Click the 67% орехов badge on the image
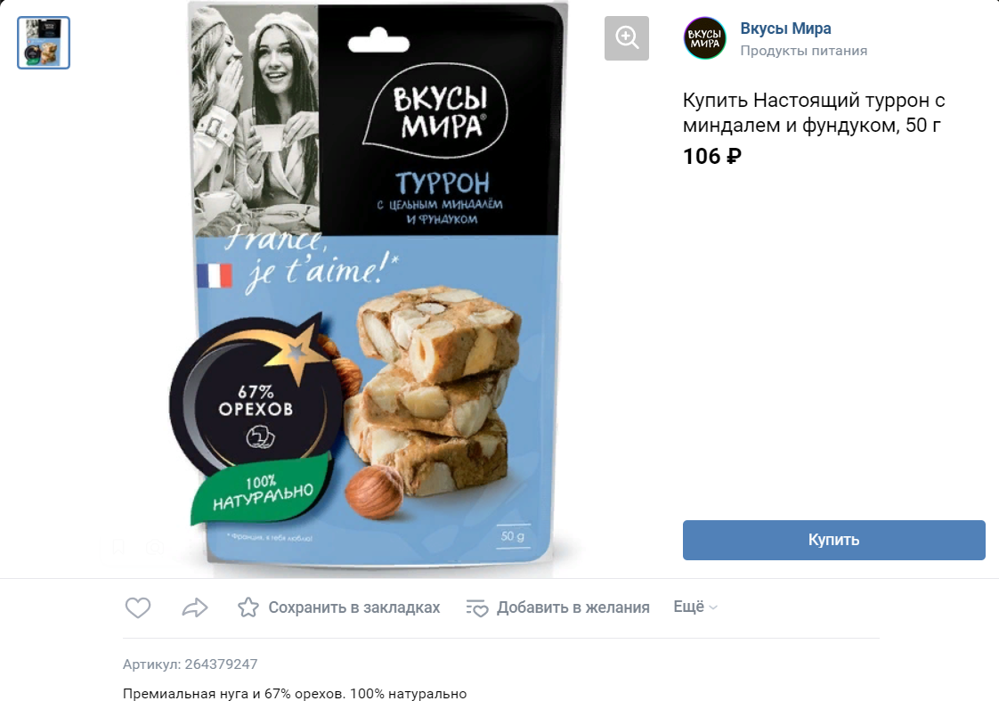This screenshot has height=701, width=999. (255, 400)
